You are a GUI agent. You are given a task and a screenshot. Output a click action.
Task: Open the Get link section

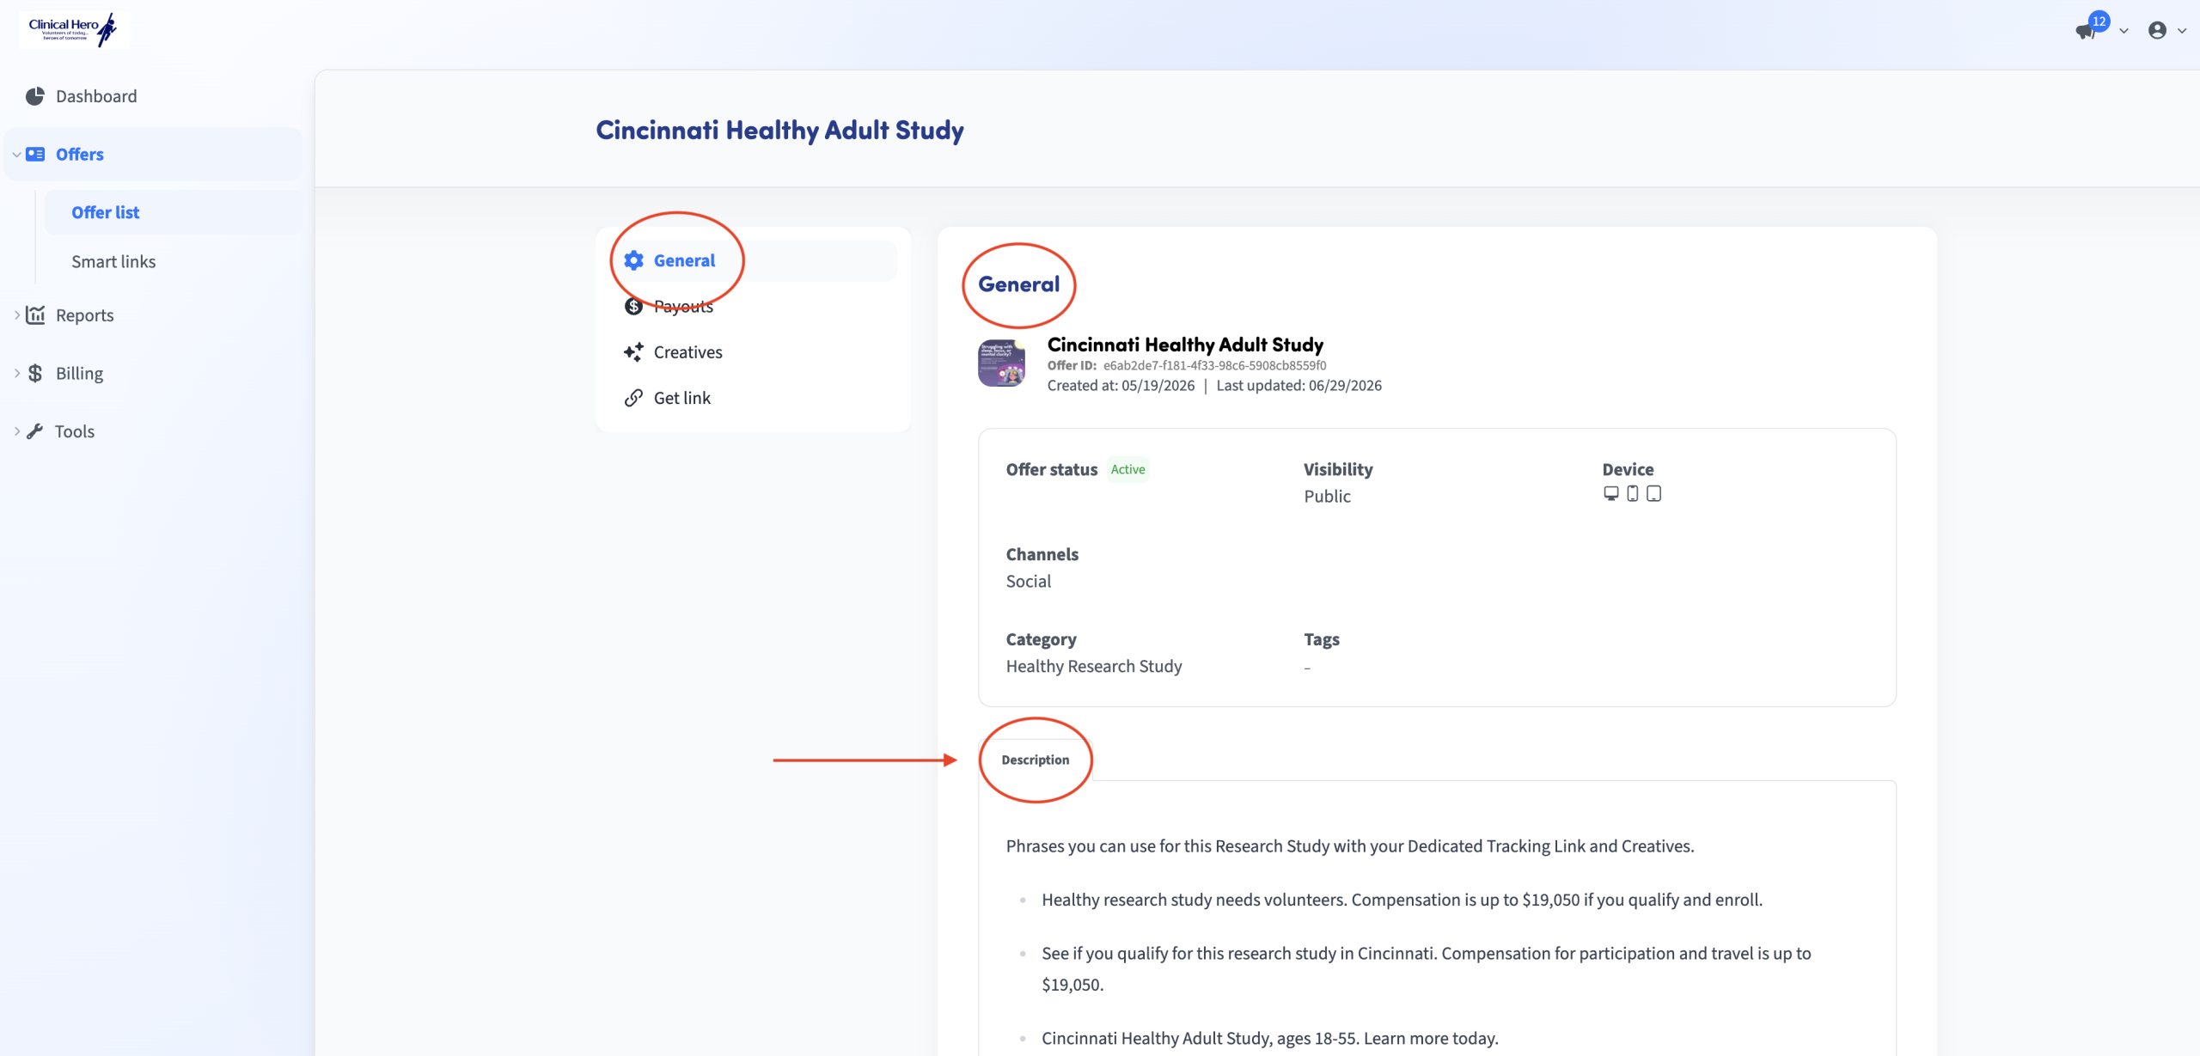(682, 398)
